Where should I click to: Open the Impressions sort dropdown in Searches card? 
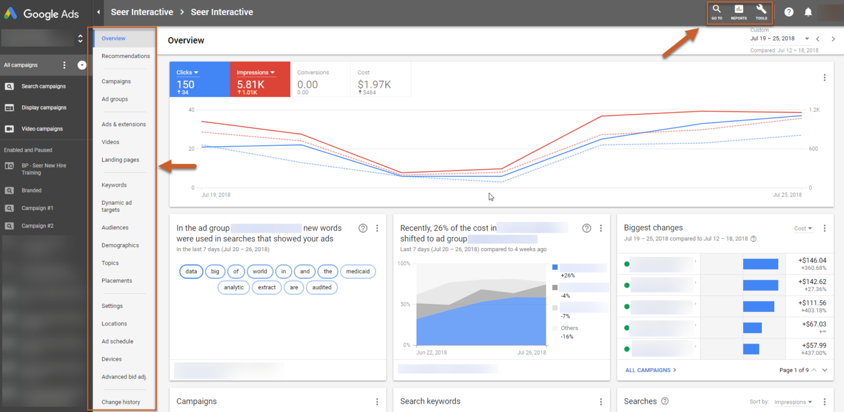(x=792, y=401)
